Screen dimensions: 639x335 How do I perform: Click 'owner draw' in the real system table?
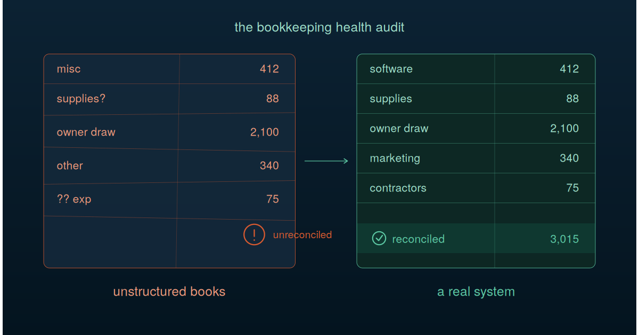point(399,129)
